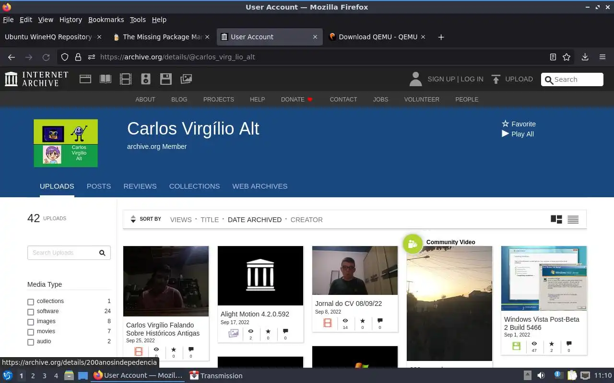
Task: Open the History menu
Action: pos(71,20)
